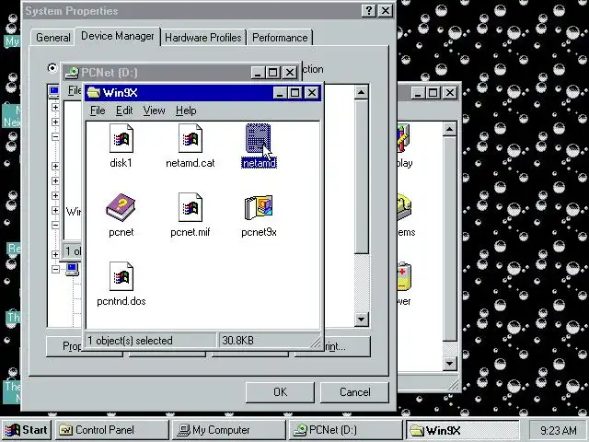The width and height of the screenshot is (589, 442).
Task: Minimize the PCNet (D:) window
Action: click(258, 72)
